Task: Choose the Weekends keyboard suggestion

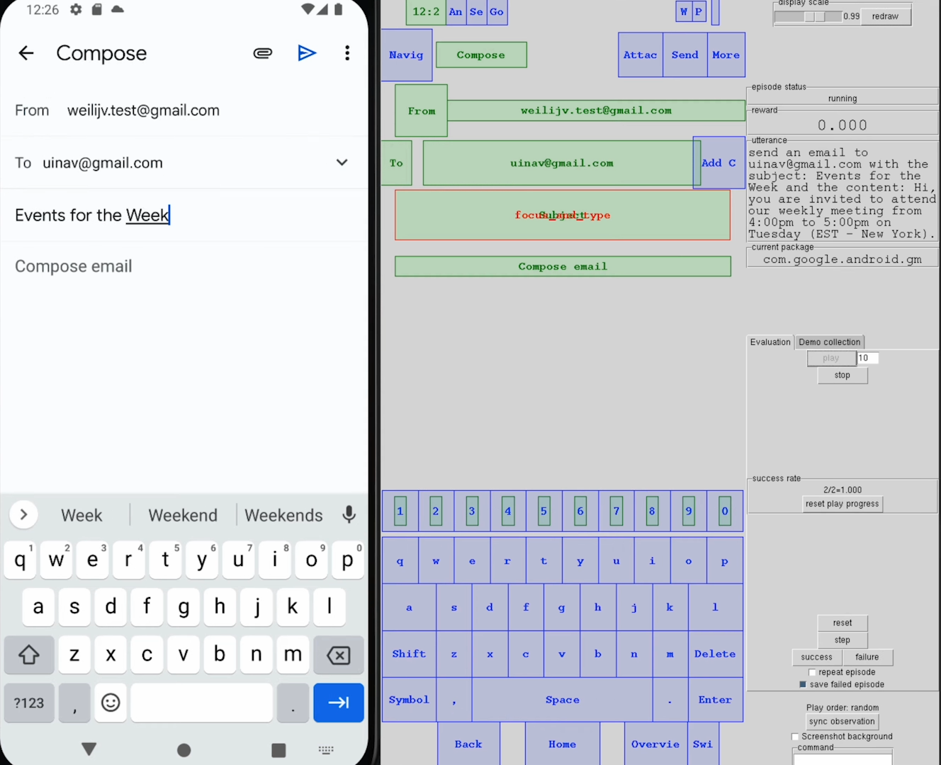Action: tap(283, 515)
